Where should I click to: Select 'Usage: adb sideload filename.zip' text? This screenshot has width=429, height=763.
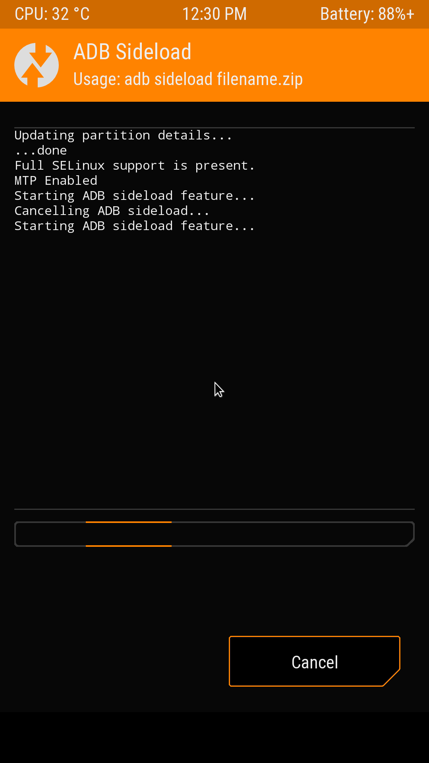pyautogui.click(x=188, y=79)
